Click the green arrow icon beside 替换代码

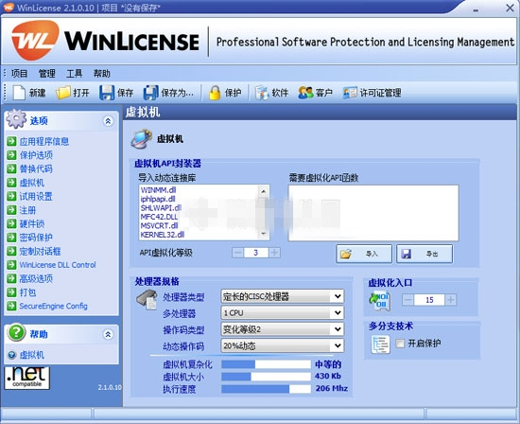(x=11, y=168)
